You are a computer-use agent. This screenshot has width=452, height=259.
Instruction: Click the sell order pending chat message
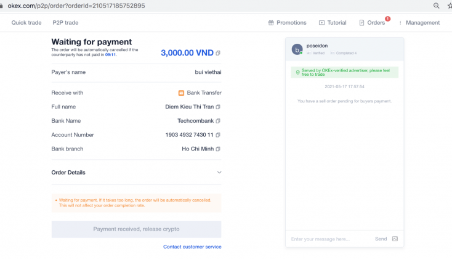click(x=344, y=101)
